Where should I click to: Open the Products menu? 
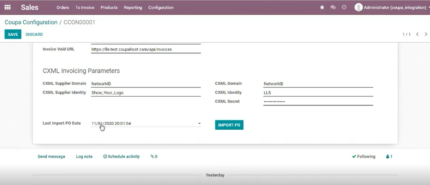(109, 7)
